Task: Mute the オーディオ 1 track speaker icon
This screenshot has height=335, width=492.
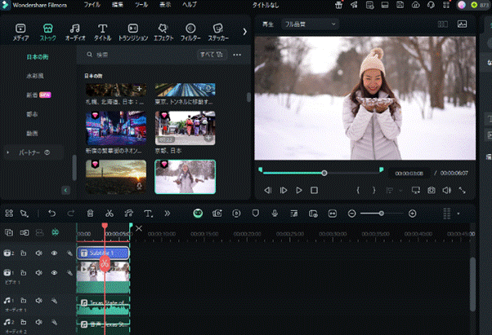Action: click(38, 302)
